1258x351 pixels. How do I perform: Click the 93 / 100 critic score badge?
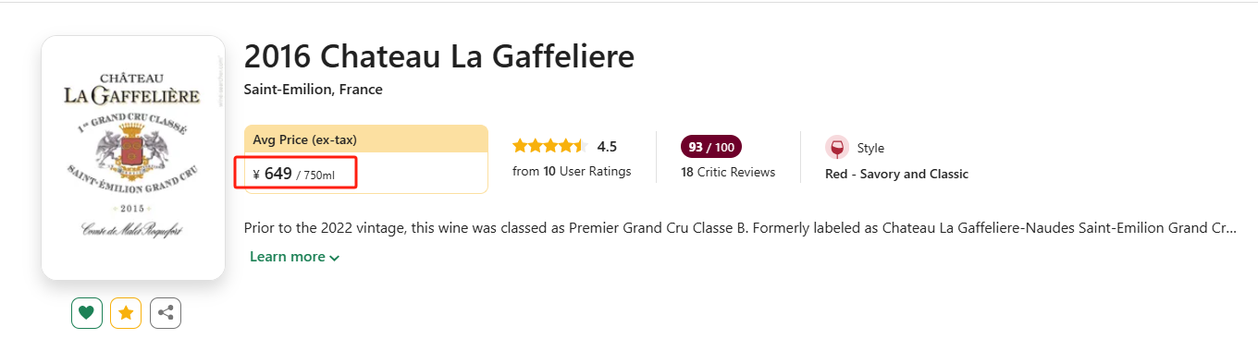pos(711,147)
